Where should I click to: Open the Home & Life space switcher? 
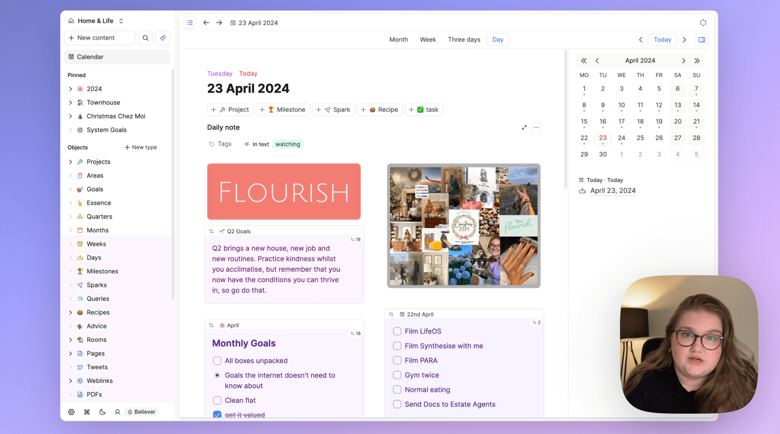pyautogui.click(x=96, y=21)
